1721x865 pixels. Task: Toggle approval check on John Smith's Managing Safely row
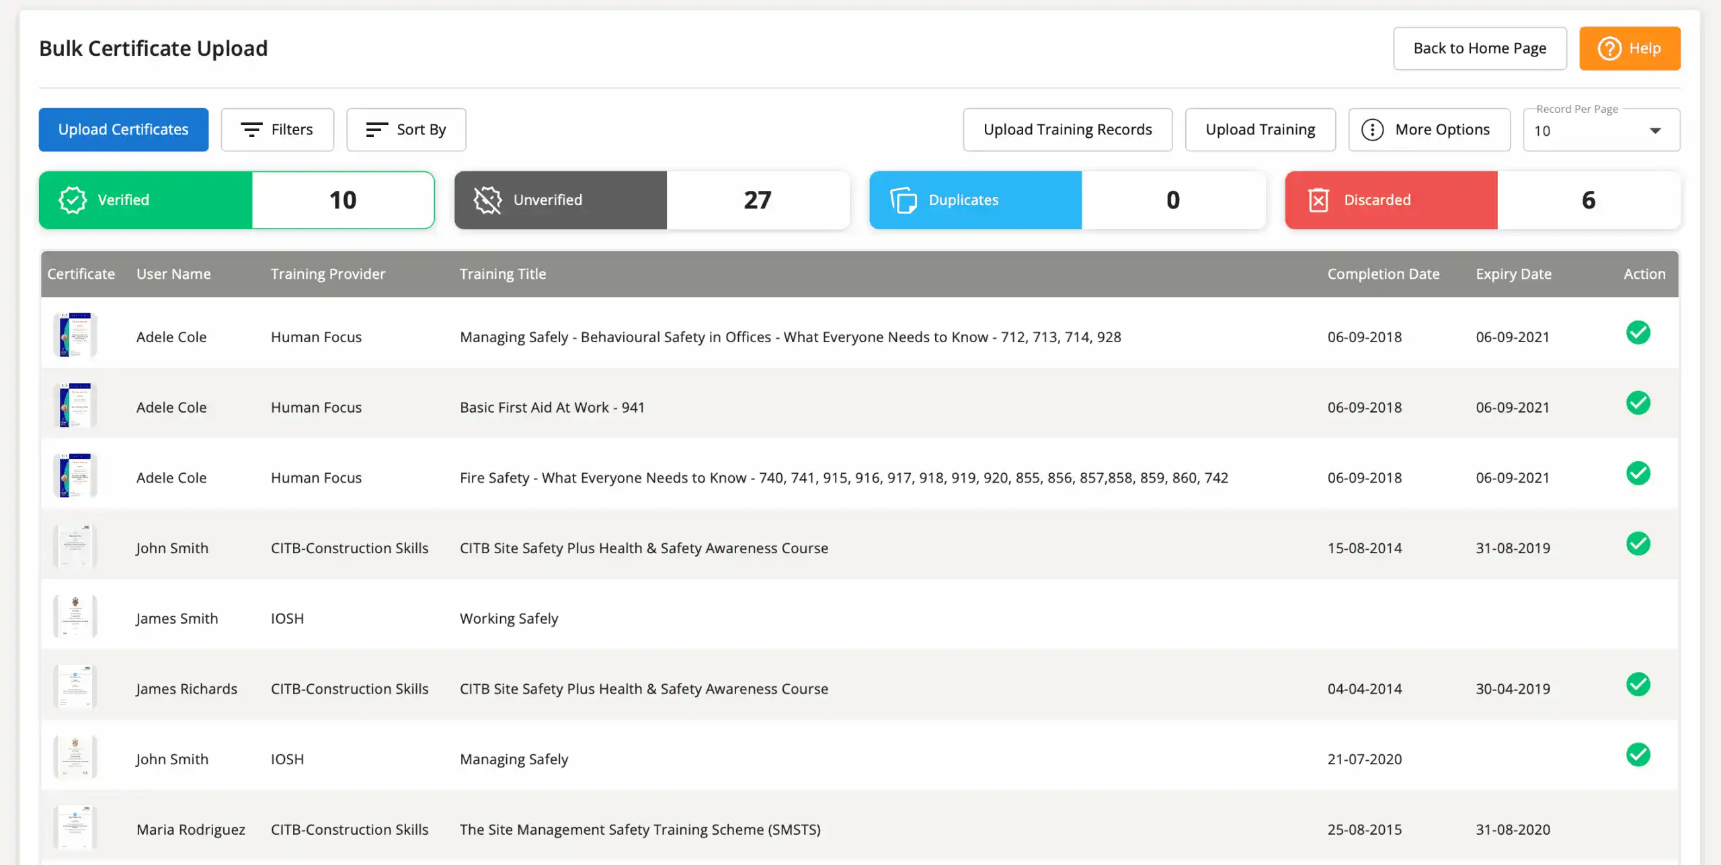[x=1638, y=755]
